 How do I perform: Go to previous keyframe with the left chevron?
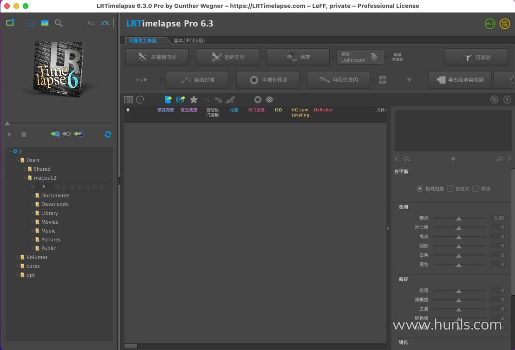397,159
